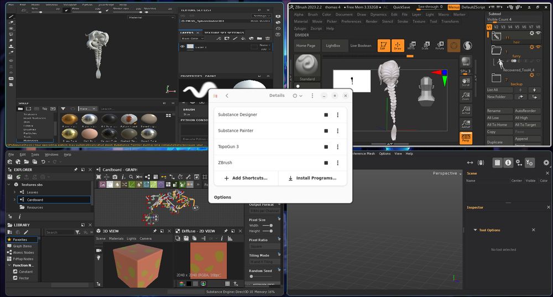Click the histogram icon in the 2D View toolbar
The image size is (553, 297).
pos(230,238)
